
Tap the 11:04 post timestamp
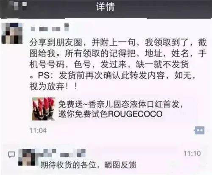click(38, 131)
